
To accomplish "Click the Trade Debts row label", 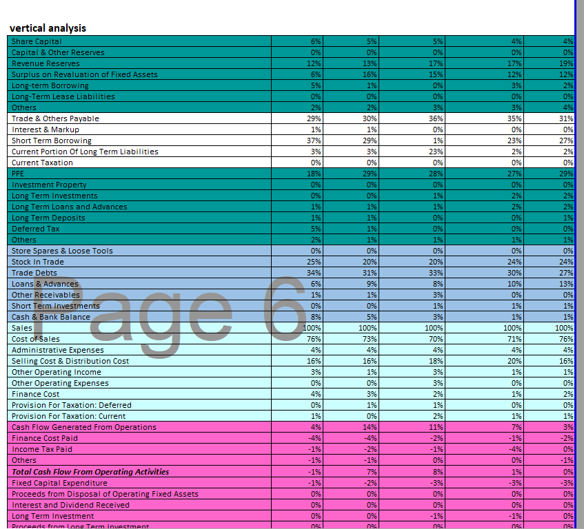I will coord(32,273).
